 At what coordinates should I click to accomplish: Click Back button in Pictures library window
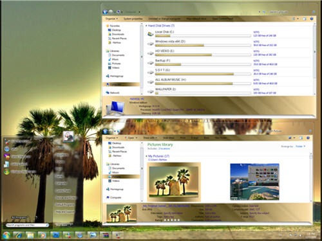(105, 131)
